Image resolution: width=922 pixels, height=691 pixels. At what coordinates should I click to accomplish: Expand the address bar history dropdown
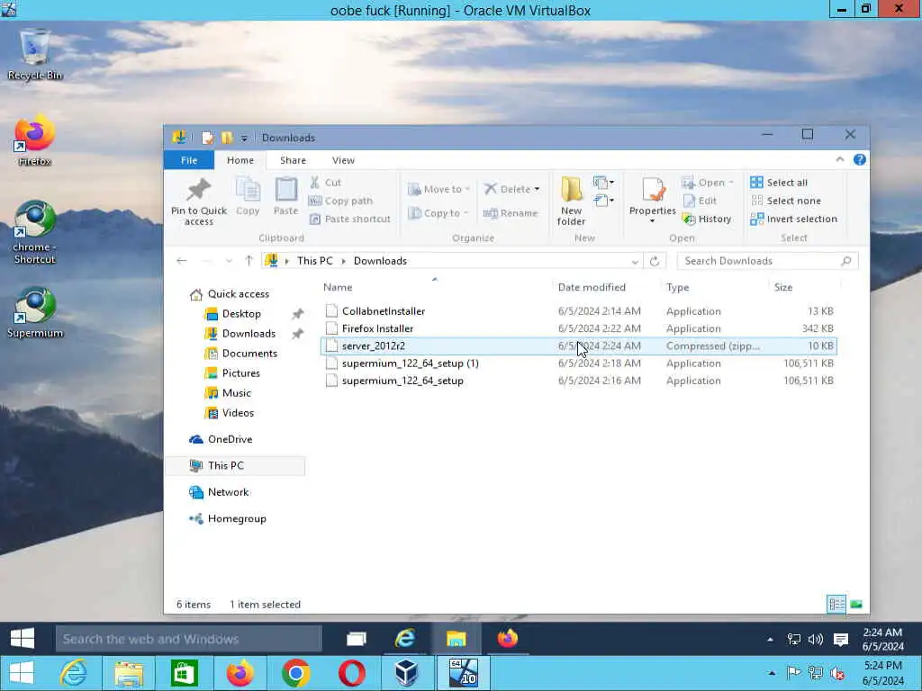635,262
